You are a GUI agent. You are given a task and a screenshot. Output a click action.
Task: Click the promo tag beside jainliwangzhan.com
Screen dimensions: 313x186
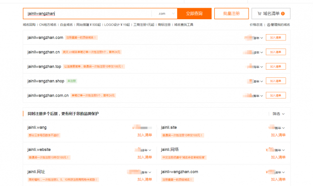81,37
